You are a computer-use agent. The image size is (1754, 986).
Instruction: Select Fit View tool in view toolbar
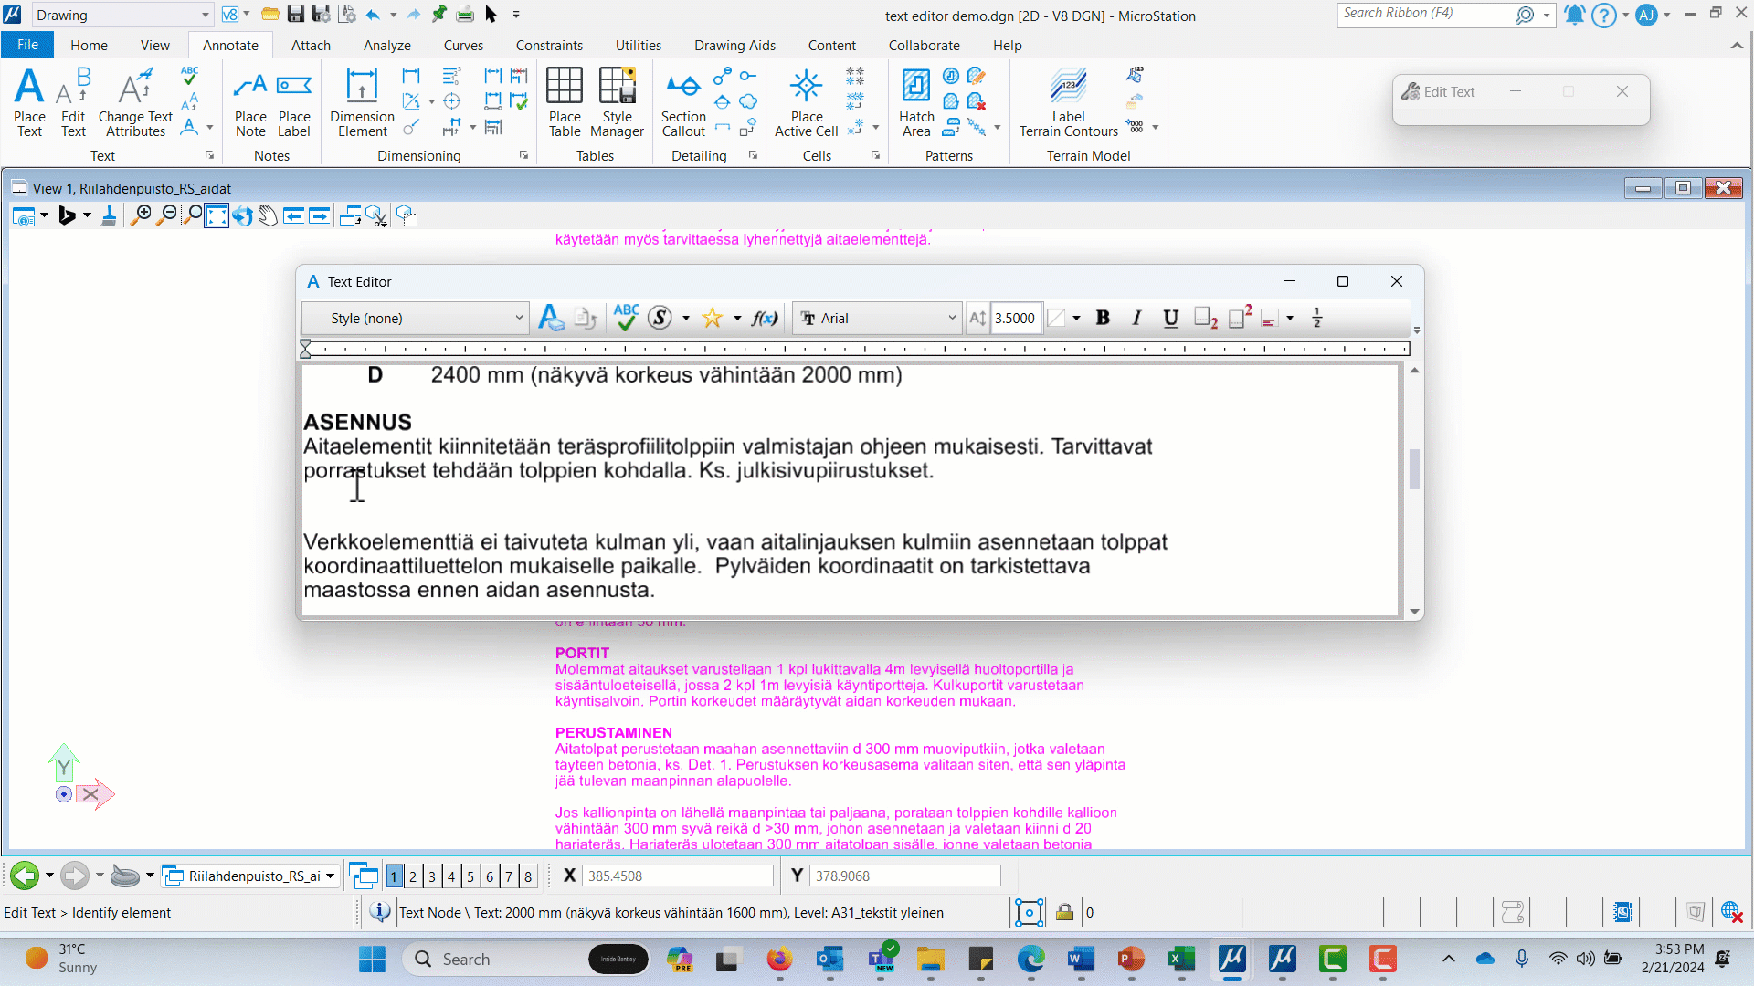(217, 216)
